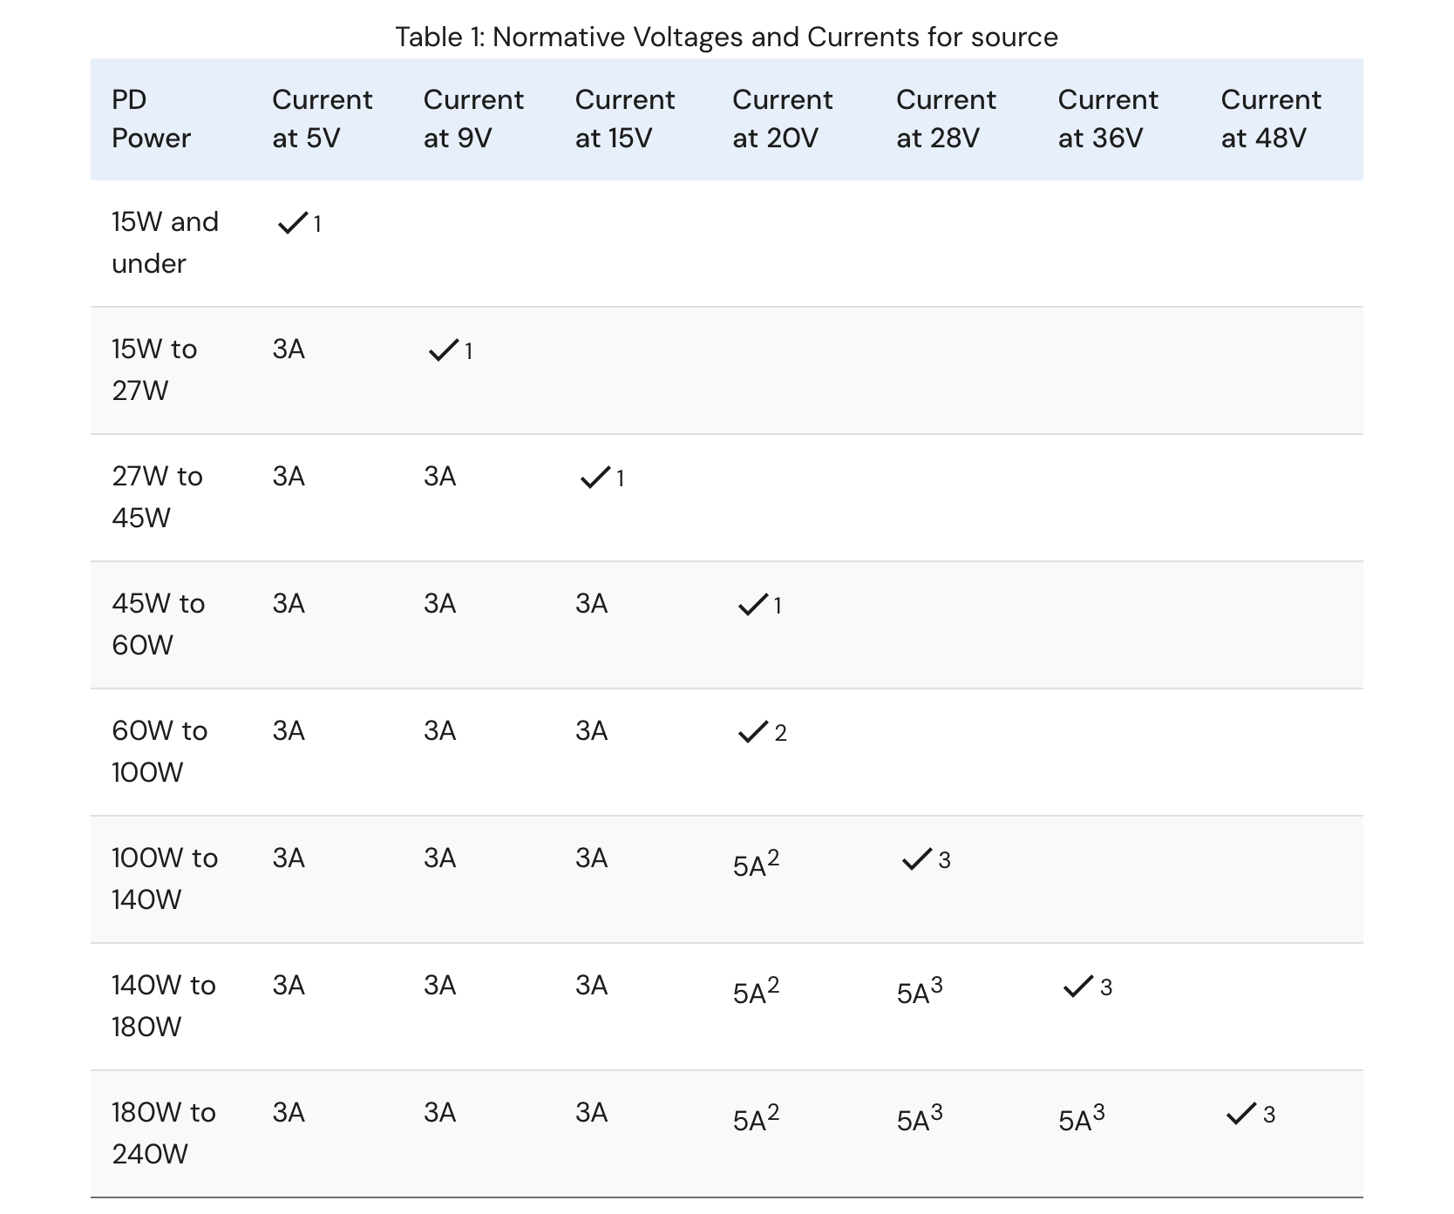Click the 'PD Power' column header
Screen dimensions: 1454x1214
coord(151,119)
